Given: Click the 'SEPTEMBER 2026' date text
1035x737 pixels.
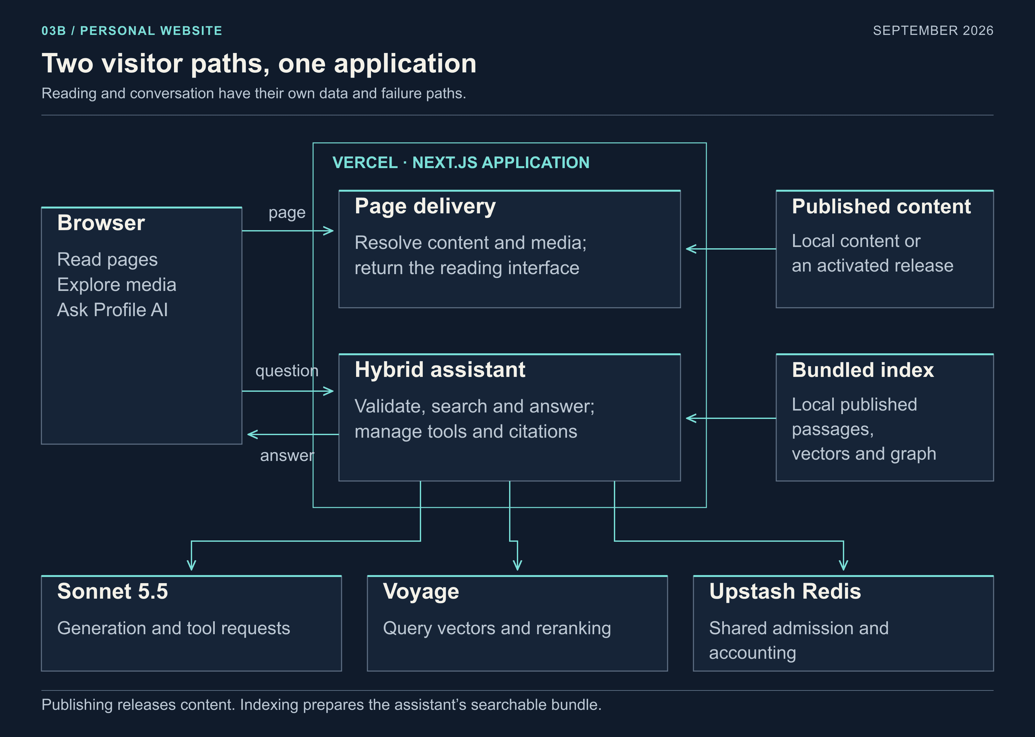Looking at the screenshot, I should click(x=933, y=30).
